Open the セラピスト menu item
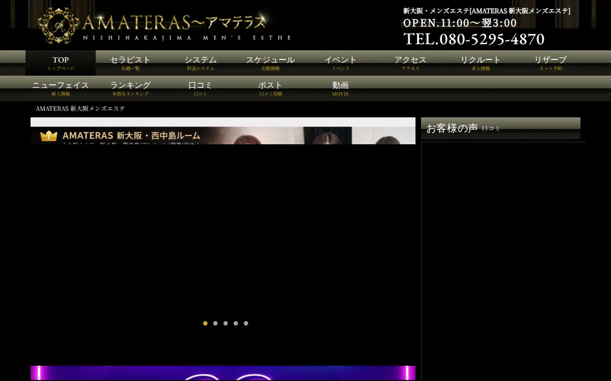Screen dimensions: 611x381 (130, 63)
